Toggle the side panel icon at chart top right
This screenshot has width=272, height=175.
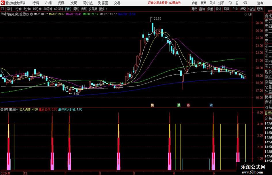pos(250,14)
